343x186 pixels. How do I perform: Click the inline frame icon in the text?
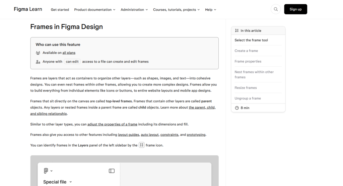[x=142, y=145]
